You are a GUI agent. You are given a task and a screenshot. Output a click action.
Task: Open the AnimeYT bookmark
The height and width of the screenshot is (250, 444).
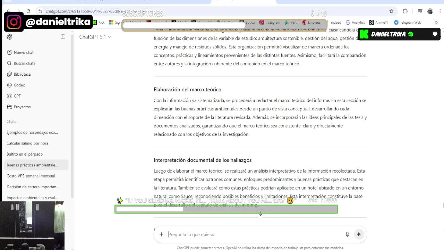tap(379, 22)
